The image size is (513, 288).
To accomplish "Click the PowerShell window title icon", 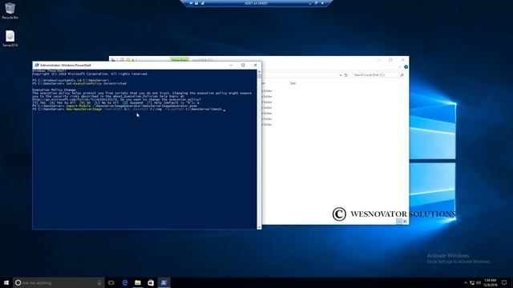I will (37, 66).
